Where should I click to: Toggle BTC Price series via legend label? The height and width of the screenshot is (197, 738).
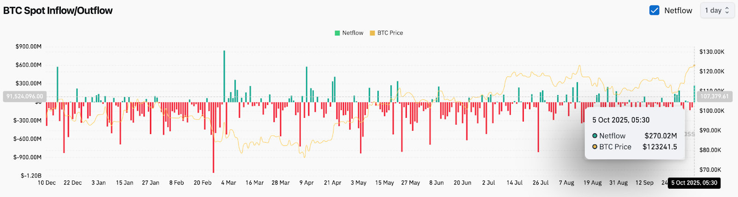click(x=390, y=33)
